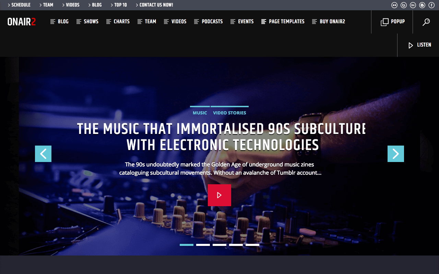Screen dimensions: 439x274
Task: Open the Facebook social icon
Action: pyautogui.click(x=431, y=5)
